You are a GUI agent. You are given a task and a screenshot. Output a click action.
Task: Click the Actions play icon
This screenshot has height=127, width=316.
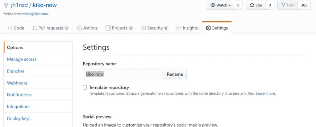[79, 28]
